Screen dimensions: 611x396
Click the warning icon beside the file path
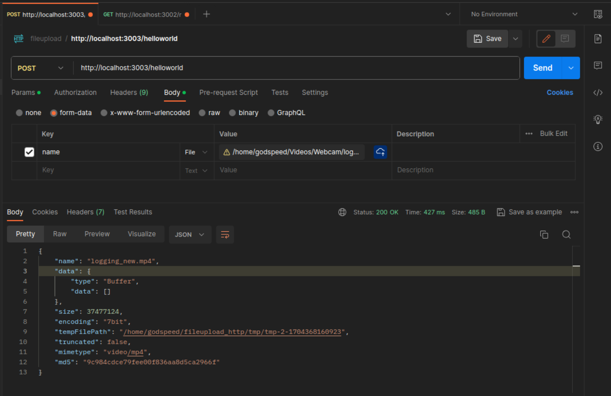pyautogui.click(x=227, y=152)
